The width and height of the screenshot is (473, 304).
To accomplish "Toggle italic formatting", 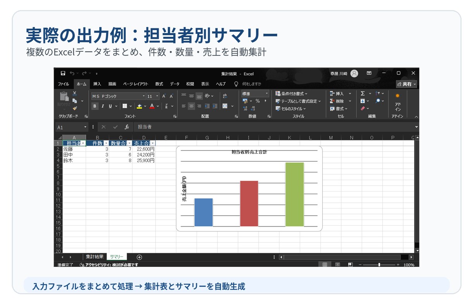I will click(103, 106).
